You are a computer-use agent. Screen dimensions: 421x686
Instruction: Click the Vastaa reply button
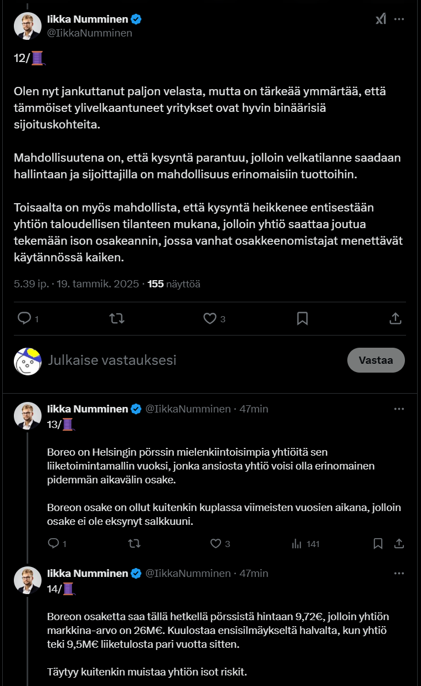(376, 360)
